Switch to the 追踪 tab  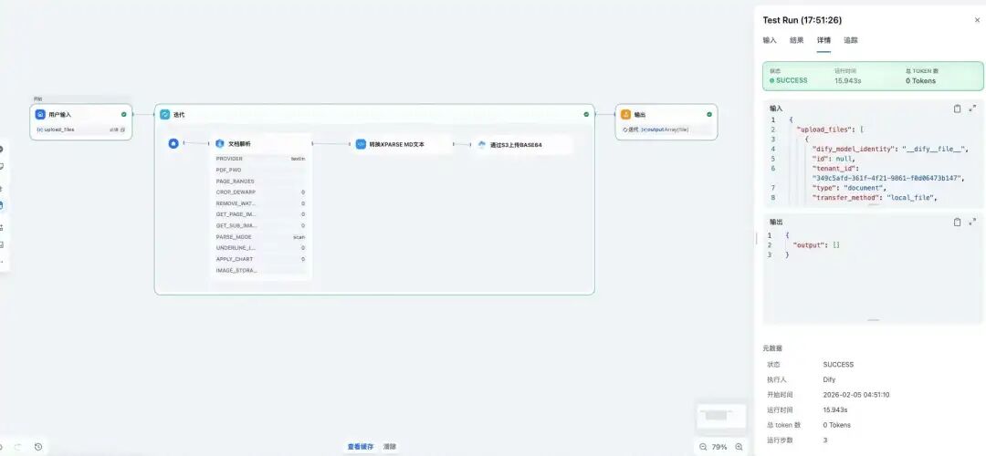tap(850, 40)
